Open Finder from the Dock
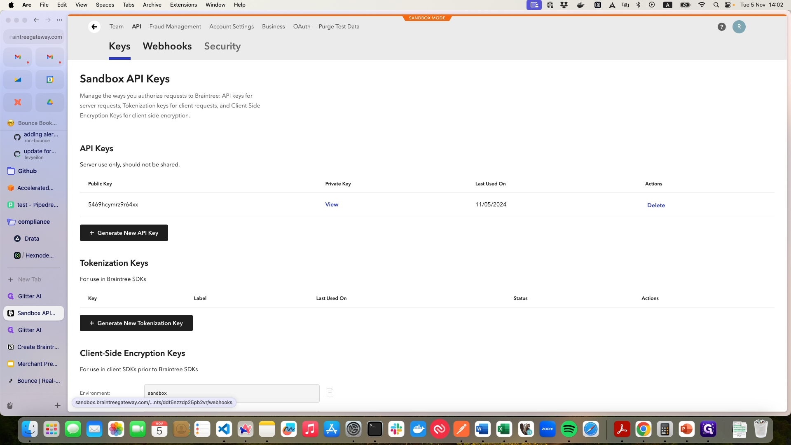 pyautogui.click(x=30, y=429)
